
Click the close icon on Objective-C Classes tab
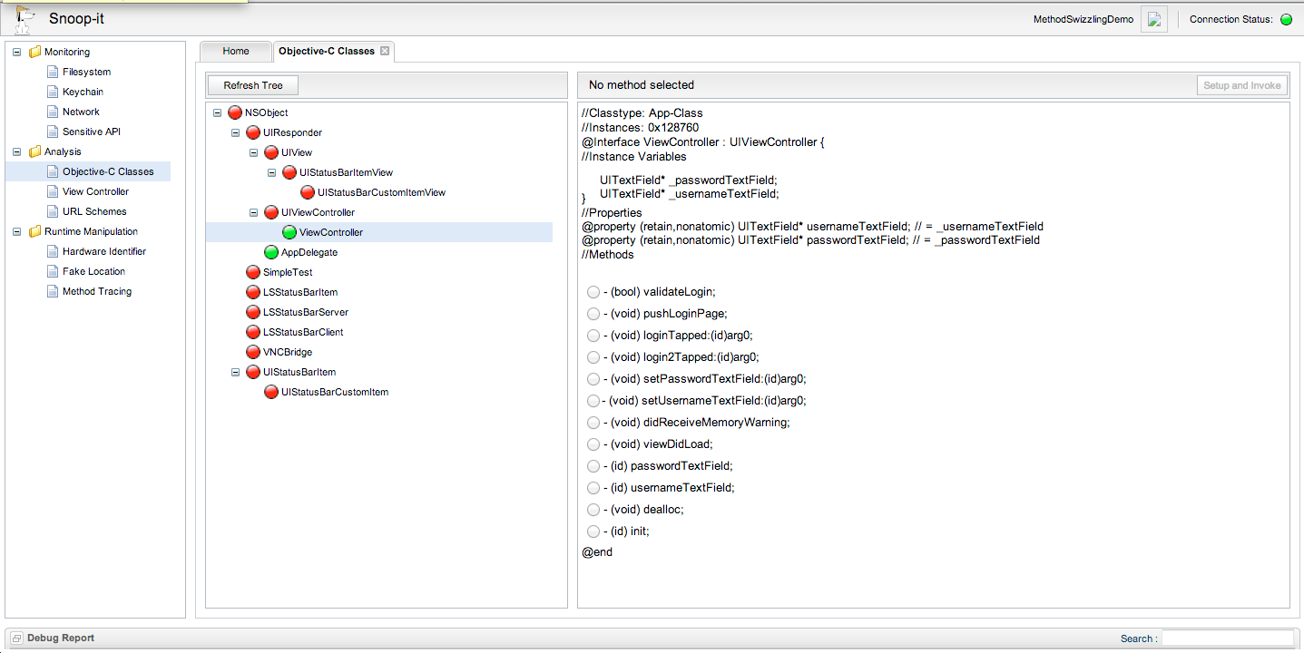click(x=385, y=51)
